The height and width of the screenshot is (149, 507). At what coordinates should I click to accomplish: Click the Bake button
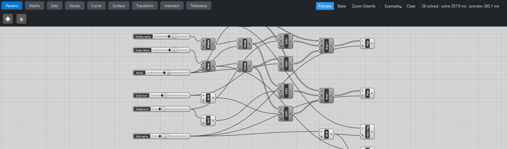tap(342, 6)
